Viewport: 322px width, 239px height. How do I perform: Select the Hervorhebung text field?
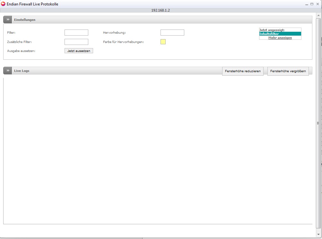[x=172, y=33]
